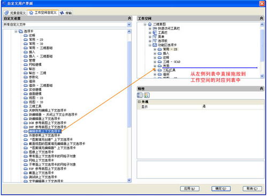Expand 注释 tab in workspace tree
This screenshot has width=267, height=196.
[x=155, y=58]
